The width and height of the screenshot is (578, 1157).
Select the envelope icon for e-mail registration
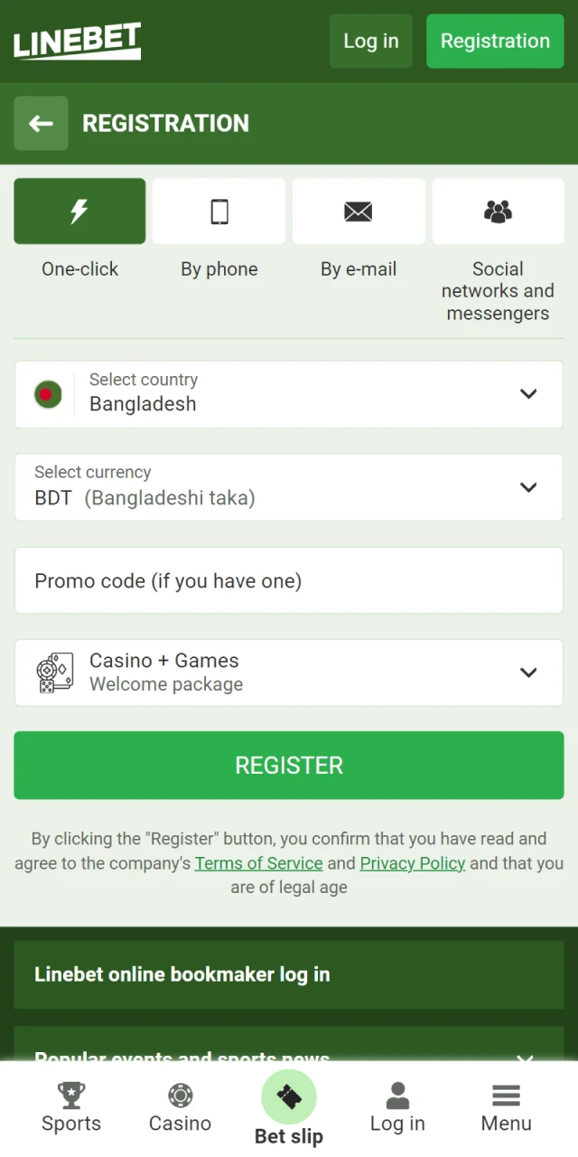359,211
